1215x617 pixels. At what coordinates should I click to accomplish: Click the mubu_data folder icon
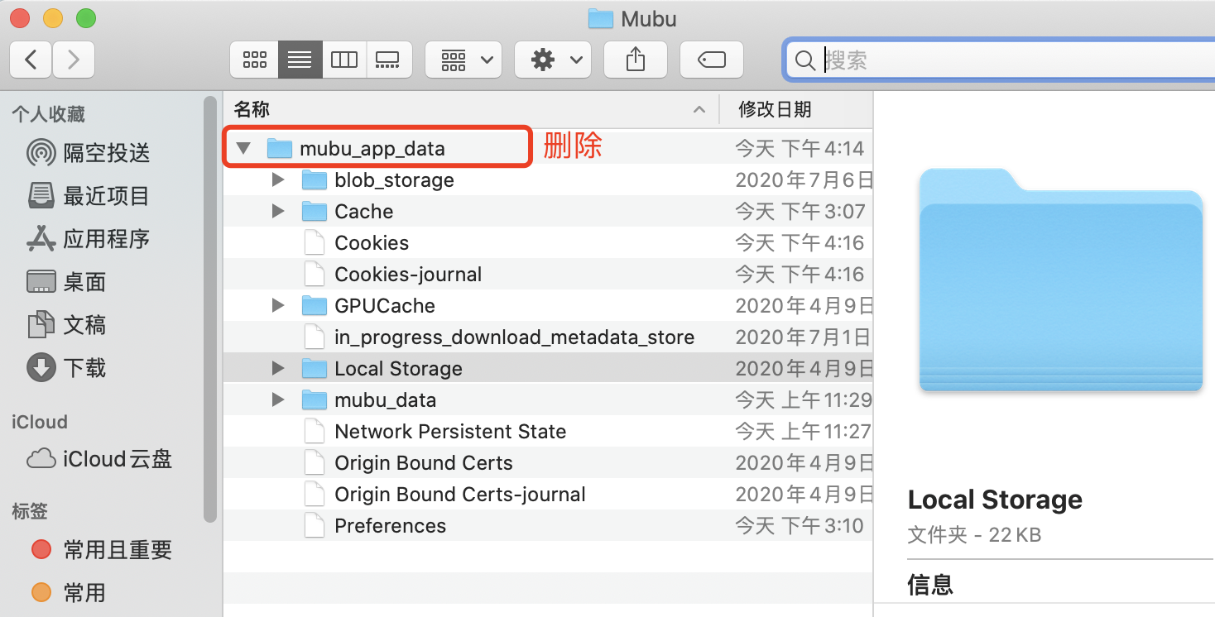315,400
